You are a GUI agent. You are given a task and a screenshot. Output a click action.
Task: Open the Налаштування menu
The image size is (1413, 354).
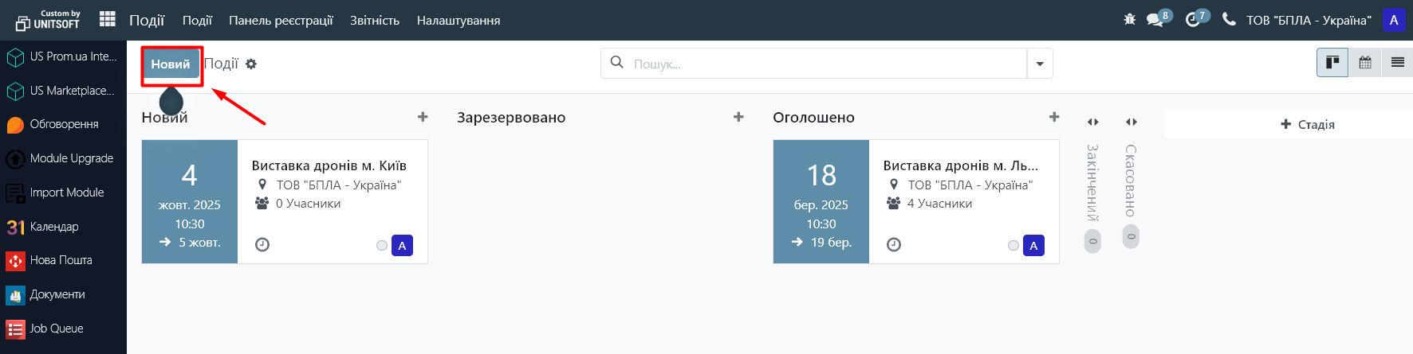[x=459, y=21]
